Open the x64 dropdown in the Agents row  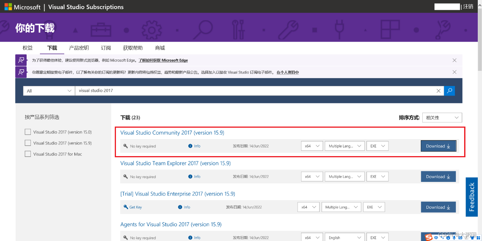312,238
